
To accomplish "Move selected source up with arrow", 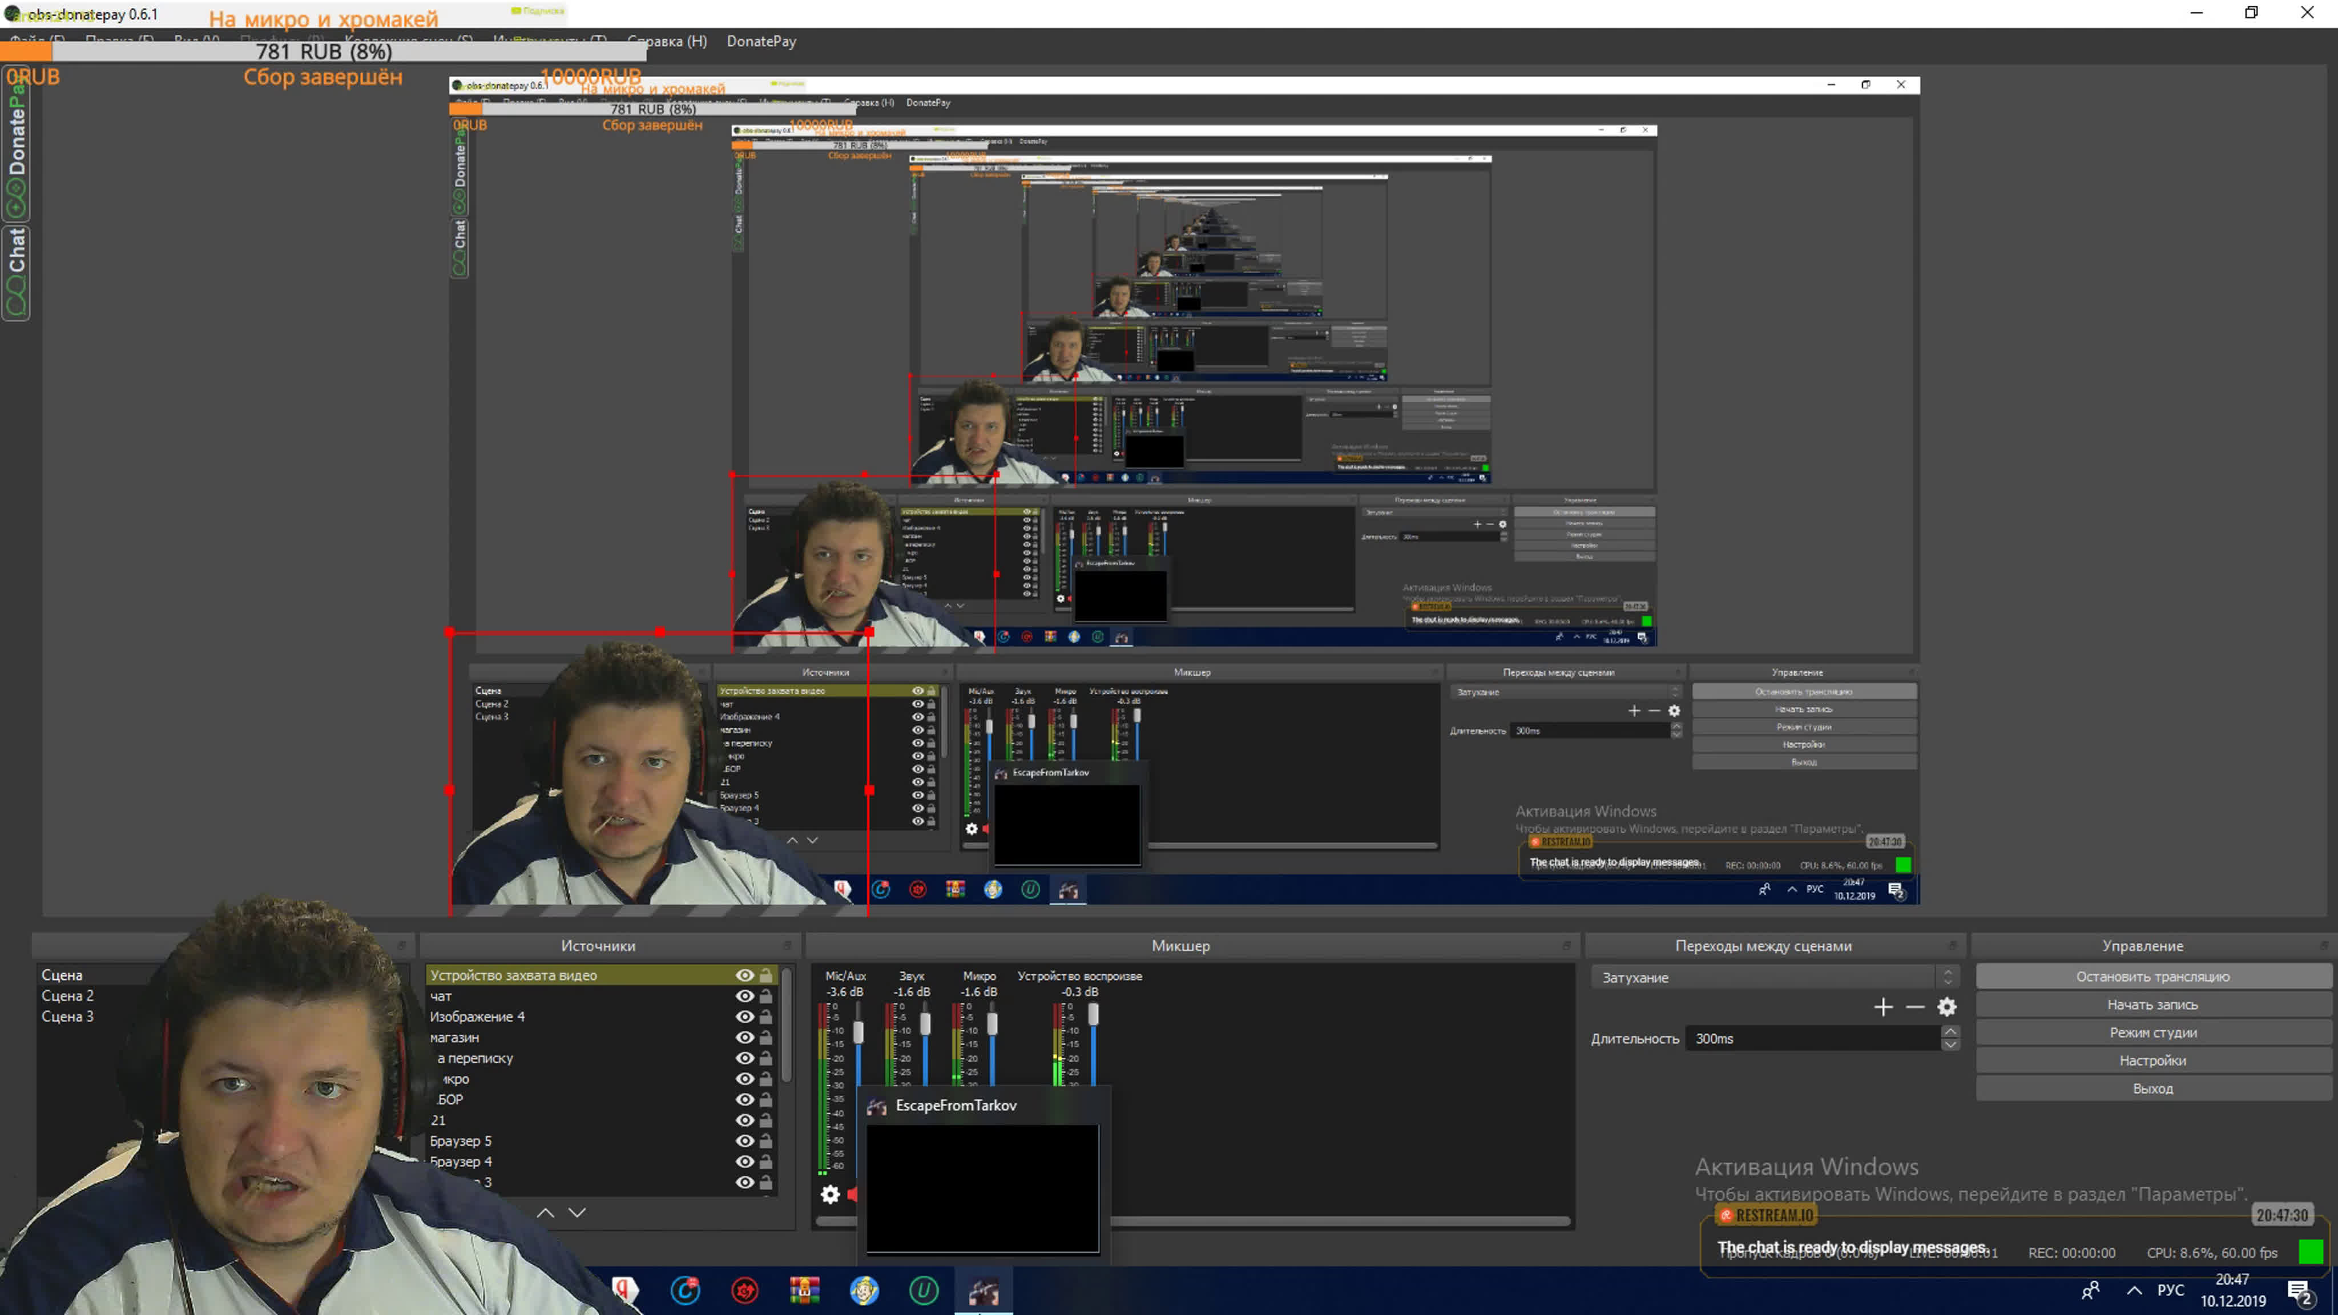I will click(x=545, y=1212).
